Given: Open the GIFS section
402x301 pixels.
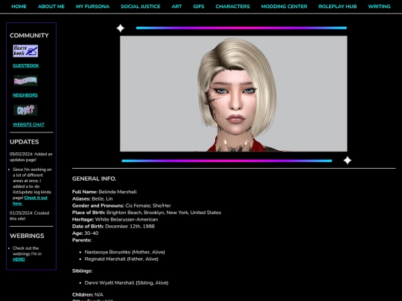Looking at the screenshot, I should (x=199, y=7).
